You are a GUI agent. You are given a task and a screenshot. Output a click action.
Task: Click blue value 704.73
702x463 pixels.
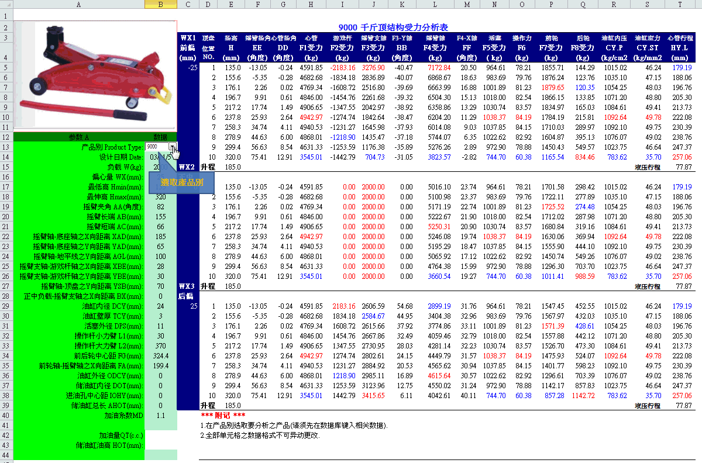pos(375,157)
